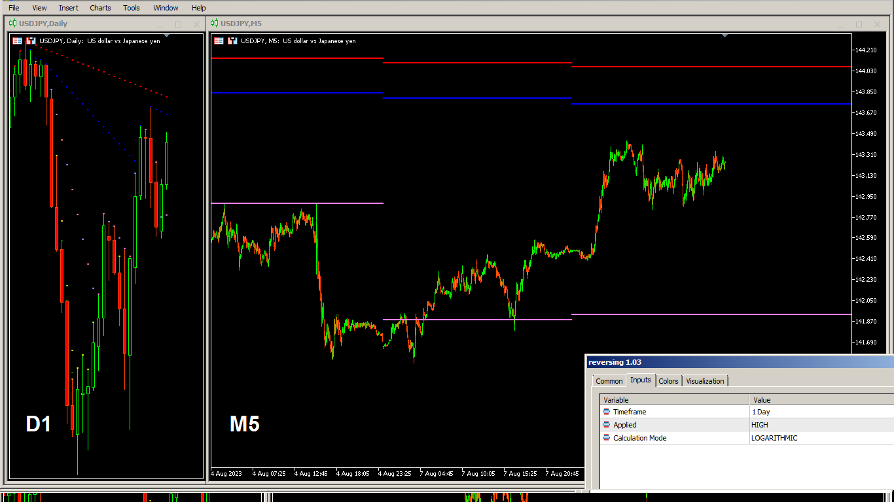
Task: Click the chart shift triangle on M5 chart
Action: click(x=724, y=35)
